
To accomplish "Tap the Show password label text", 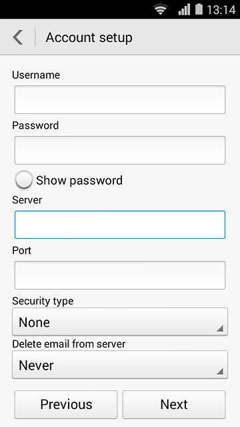I will [79, 181].
